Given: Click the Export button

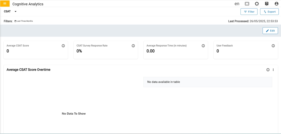Looking at the screenshot, I should 269,12.
